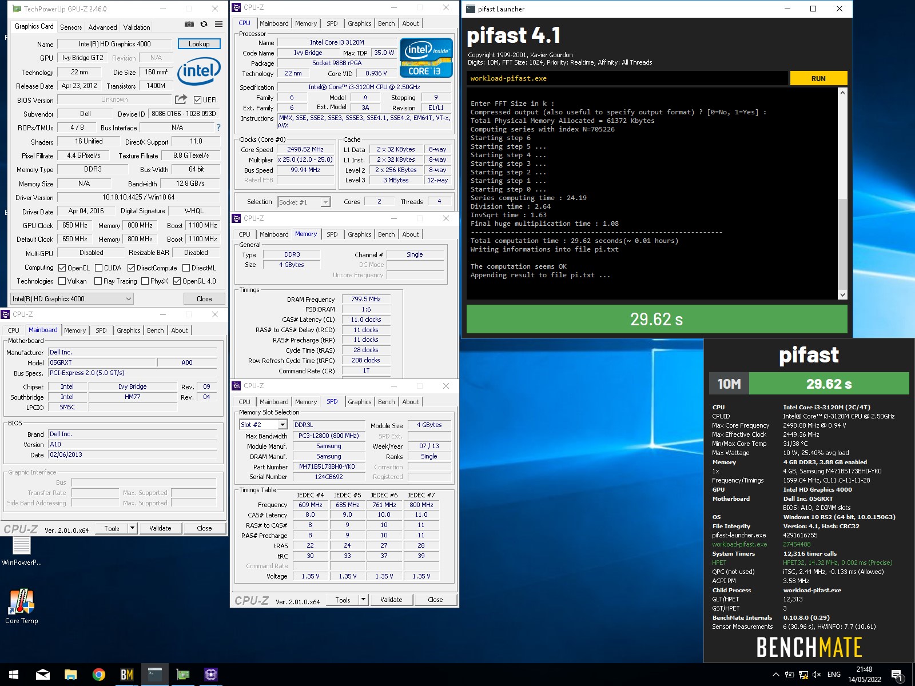Screen dimensions: 915x686
Task: Click Tools button in Mainboard CPU-Z window
Action: [x=112, y=528]
